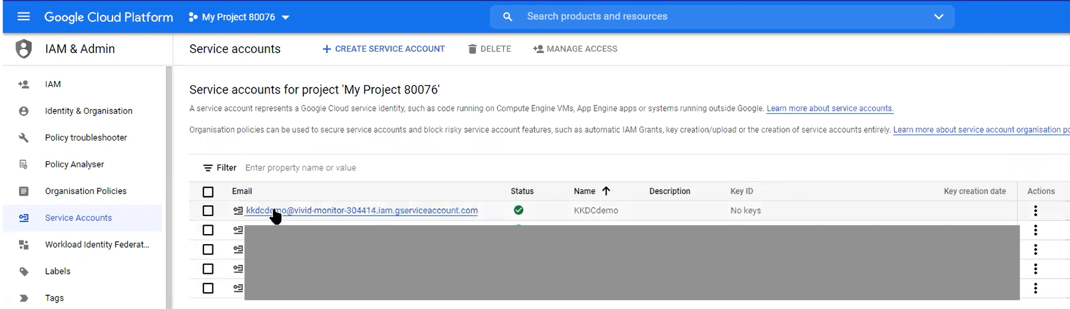Click the sort arrow beside Name column
The width and height of the screenshot is (1070, 309).
click(x=606, y=191)
